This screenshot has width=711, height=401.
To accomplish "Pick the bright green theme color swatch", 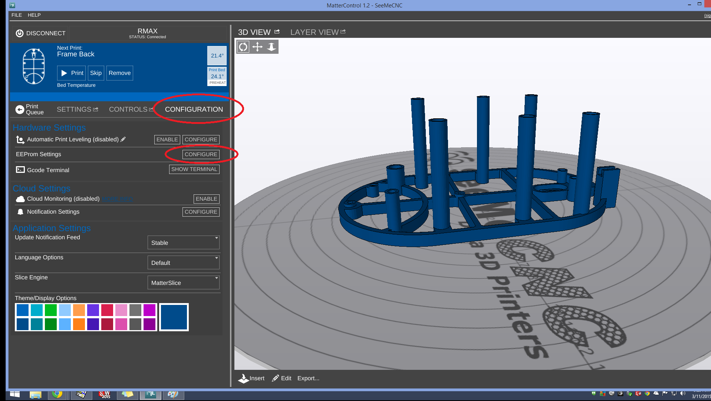I will [51, 310].
